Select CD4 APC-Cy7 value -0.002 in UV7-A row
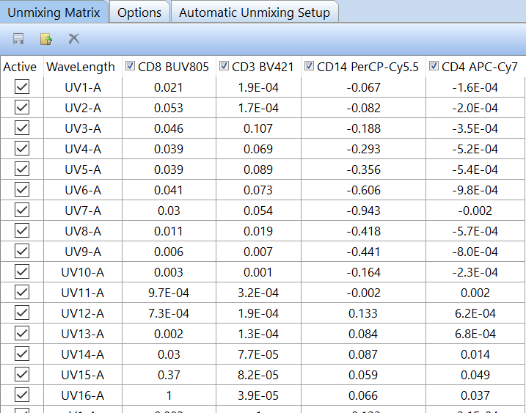 (475, 211)
